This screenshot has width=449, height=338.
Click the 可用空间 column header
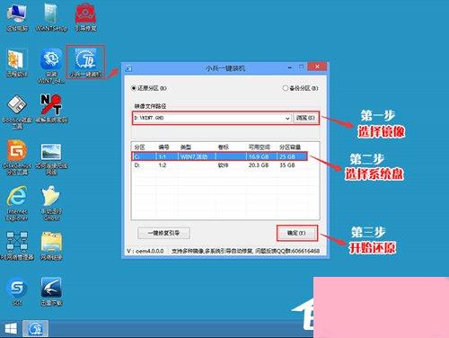coord(260,147)
